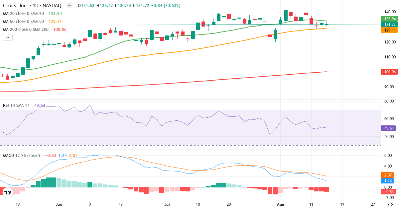Open chart settings gear icon
The height and width of the screenshot is (209, 399).
[390, 204]
